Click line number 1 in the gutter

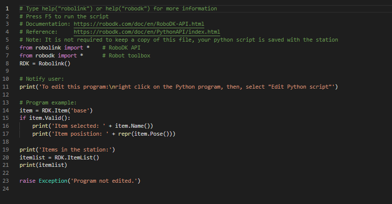pos(7,9)
